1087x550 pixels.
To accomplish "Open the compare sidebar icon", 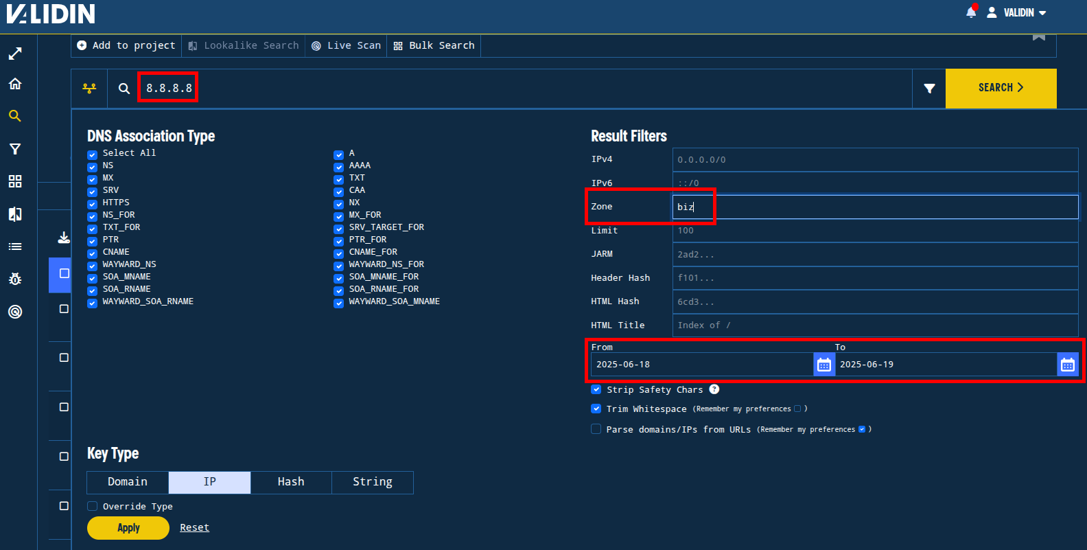I will point(15,214).
